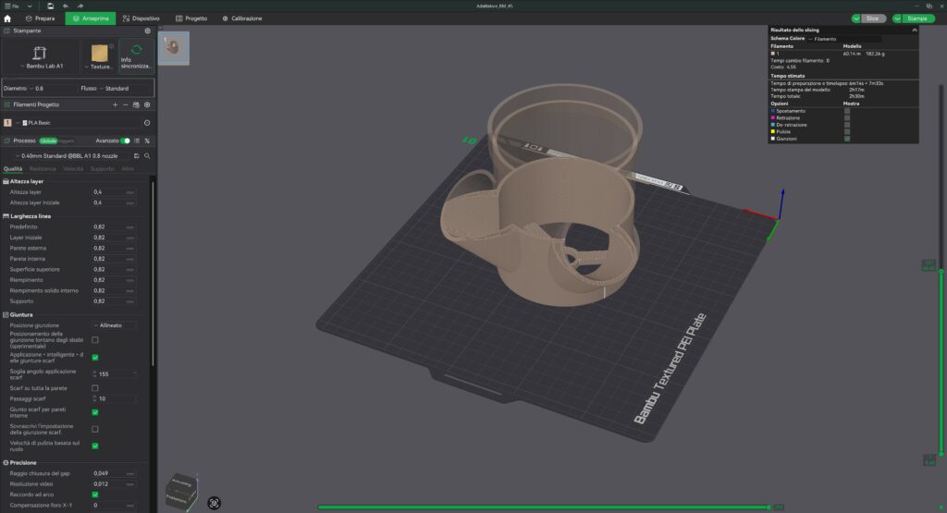The width and height of the screenshot is (947, 513).
Task: Click the undo arrow icon
Action: (x=67, y=6)
